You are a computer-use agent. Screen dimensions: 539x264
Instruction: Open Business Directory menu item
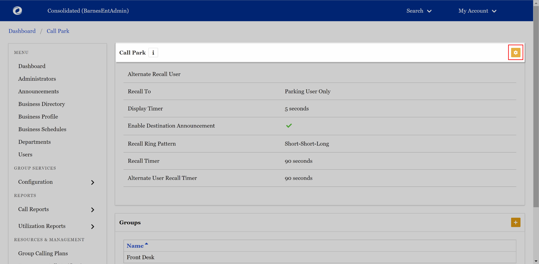coord(42,104)
